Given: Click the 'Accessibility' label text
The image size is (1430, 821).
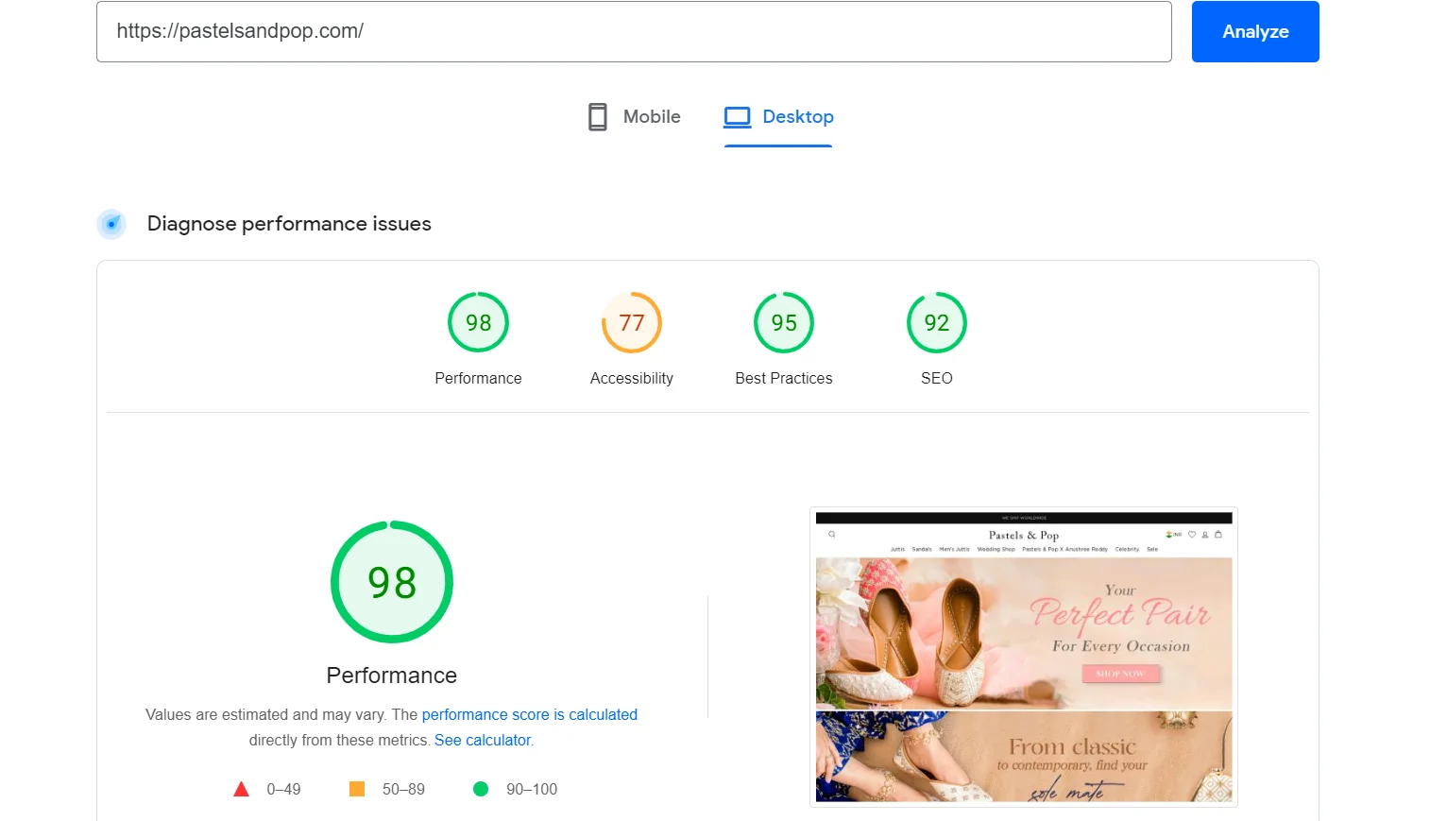Looking at the screenshot, I should [x=632, y=378].
